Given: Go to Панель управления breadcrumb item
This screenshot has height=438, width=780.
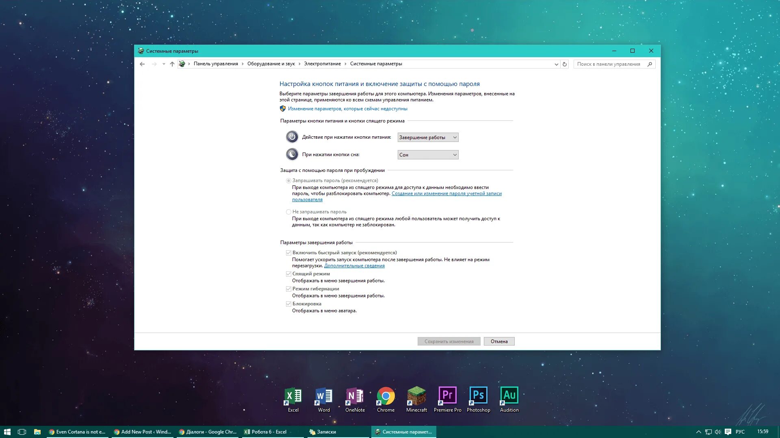Looking at the screenshot, I should pyautogui.click(x=216, y=64).
